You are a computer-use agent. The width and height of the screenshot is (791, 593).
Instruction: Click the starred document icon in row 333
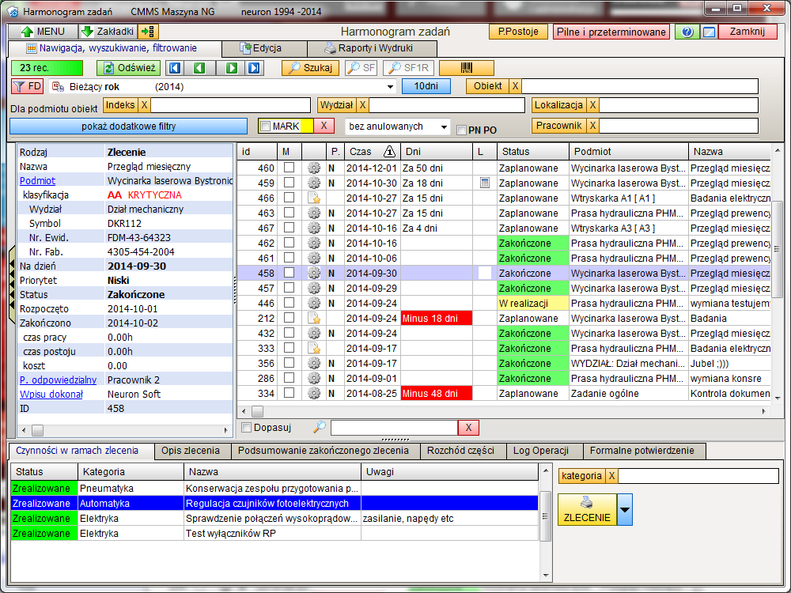coord(314,349)
